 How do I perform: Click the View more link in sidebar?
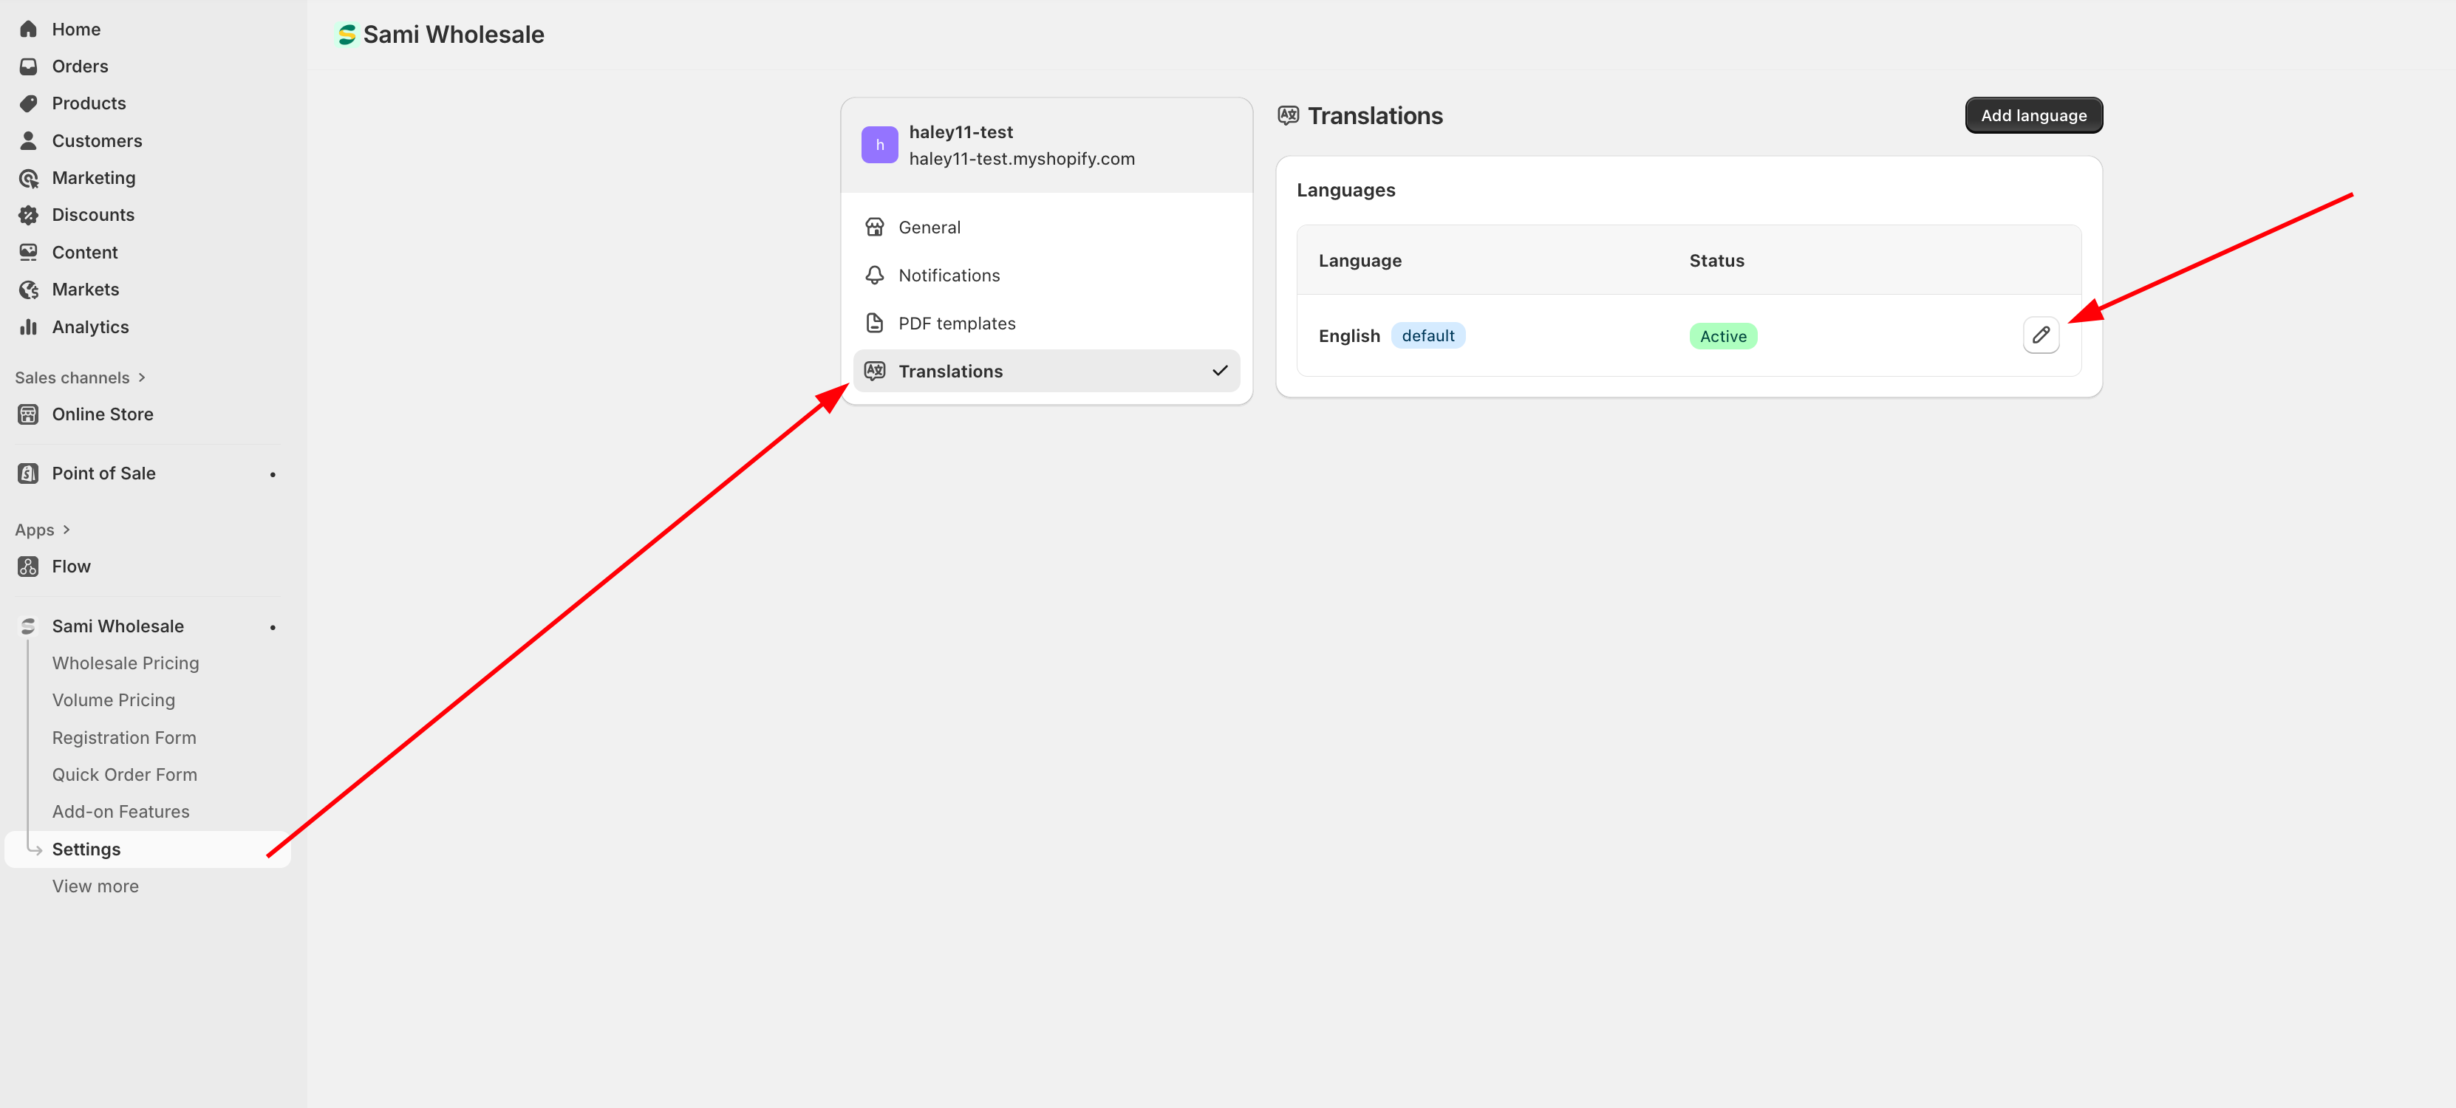coord(95,886)
